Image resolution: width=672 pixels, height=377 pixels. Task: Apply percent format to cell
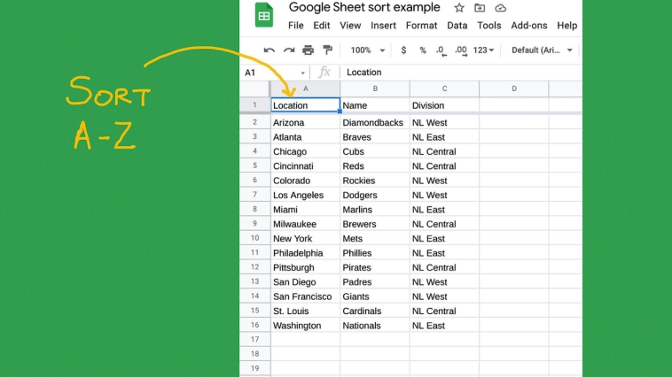423,50
